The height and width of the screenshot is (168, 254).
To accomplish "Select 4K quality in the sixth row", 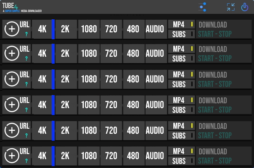I will [x=42, y=156].
